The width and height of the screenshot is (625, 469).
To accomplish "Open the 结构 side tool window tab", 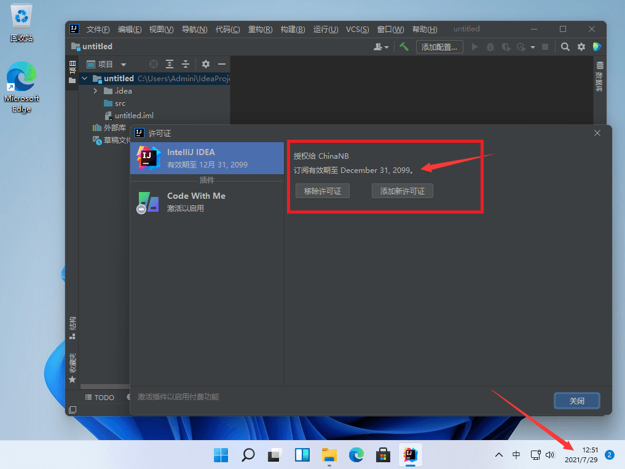I will (x=72, y=328).
